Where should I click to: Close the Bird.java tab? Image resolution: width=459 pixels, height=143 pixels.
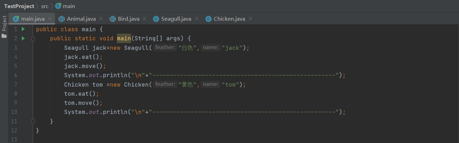click(144, 19)
